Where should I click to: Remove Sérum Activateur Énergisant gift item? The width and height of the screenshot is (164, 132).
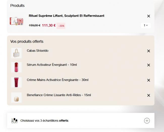[x=148, y=65]
